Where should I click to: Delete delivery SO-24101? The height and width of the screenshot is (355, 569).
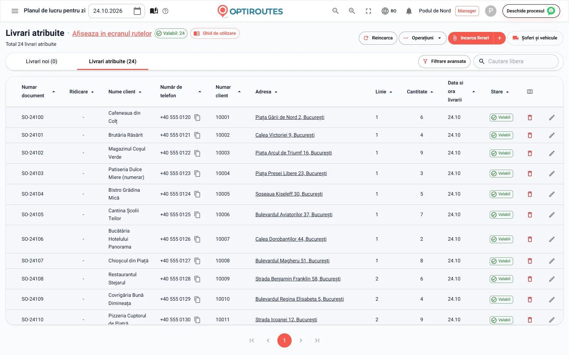(x=530, y=135)
